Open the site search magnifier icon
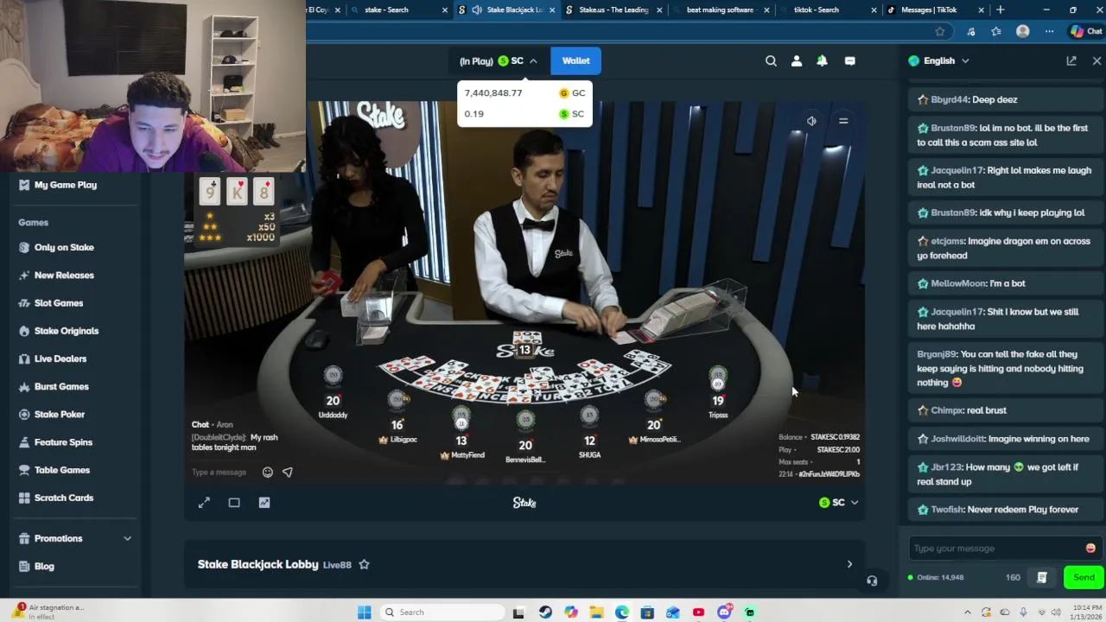1106x622 pixels. (771, 60)
